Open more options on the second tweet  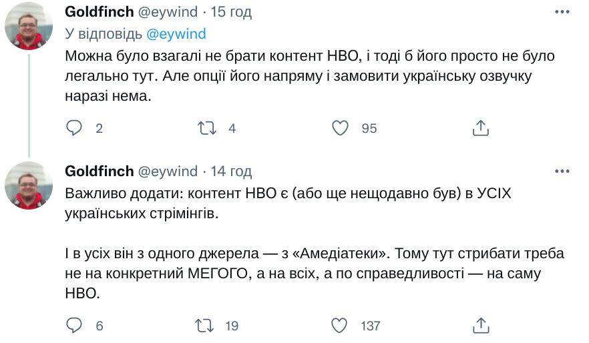[562, 171]
